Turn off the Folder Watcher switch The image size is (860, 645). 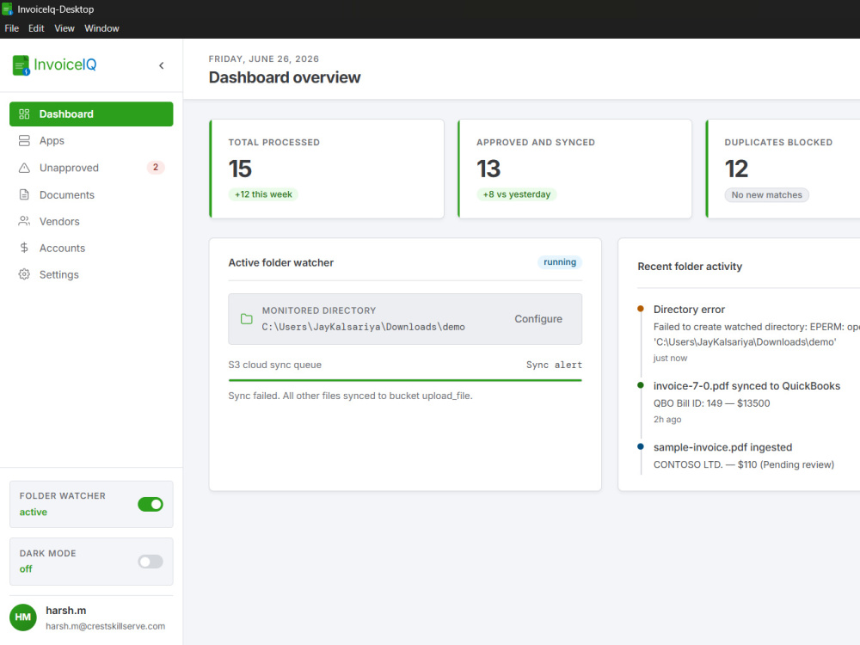click(150, 504)
